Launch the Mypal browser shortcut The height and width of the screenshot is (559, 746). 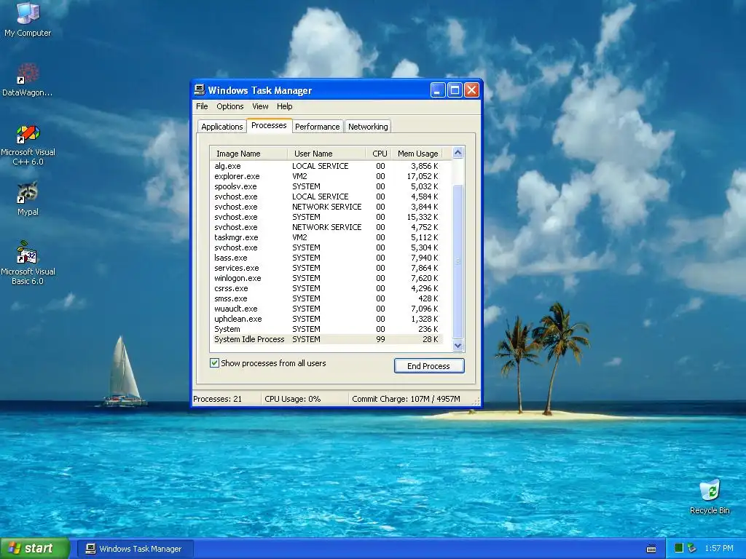coord(28,199)
